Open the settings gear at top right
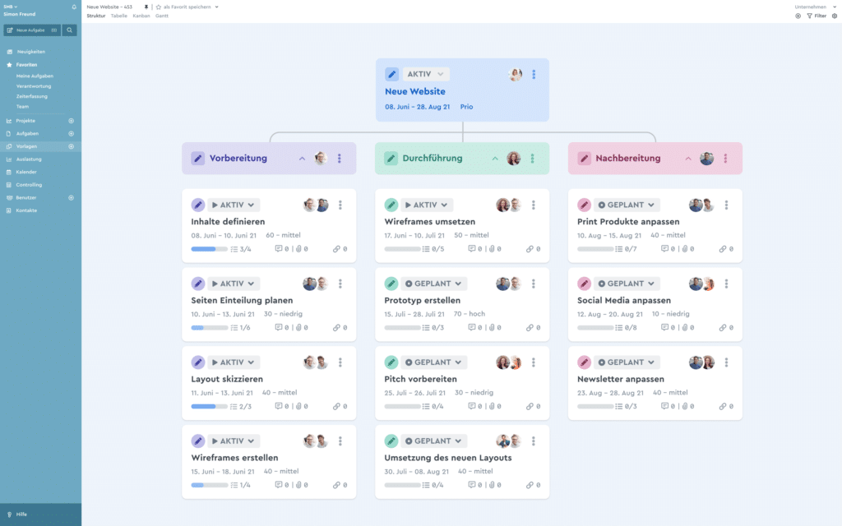The width and height of the screenshot is (842, 526). point(835,16)
